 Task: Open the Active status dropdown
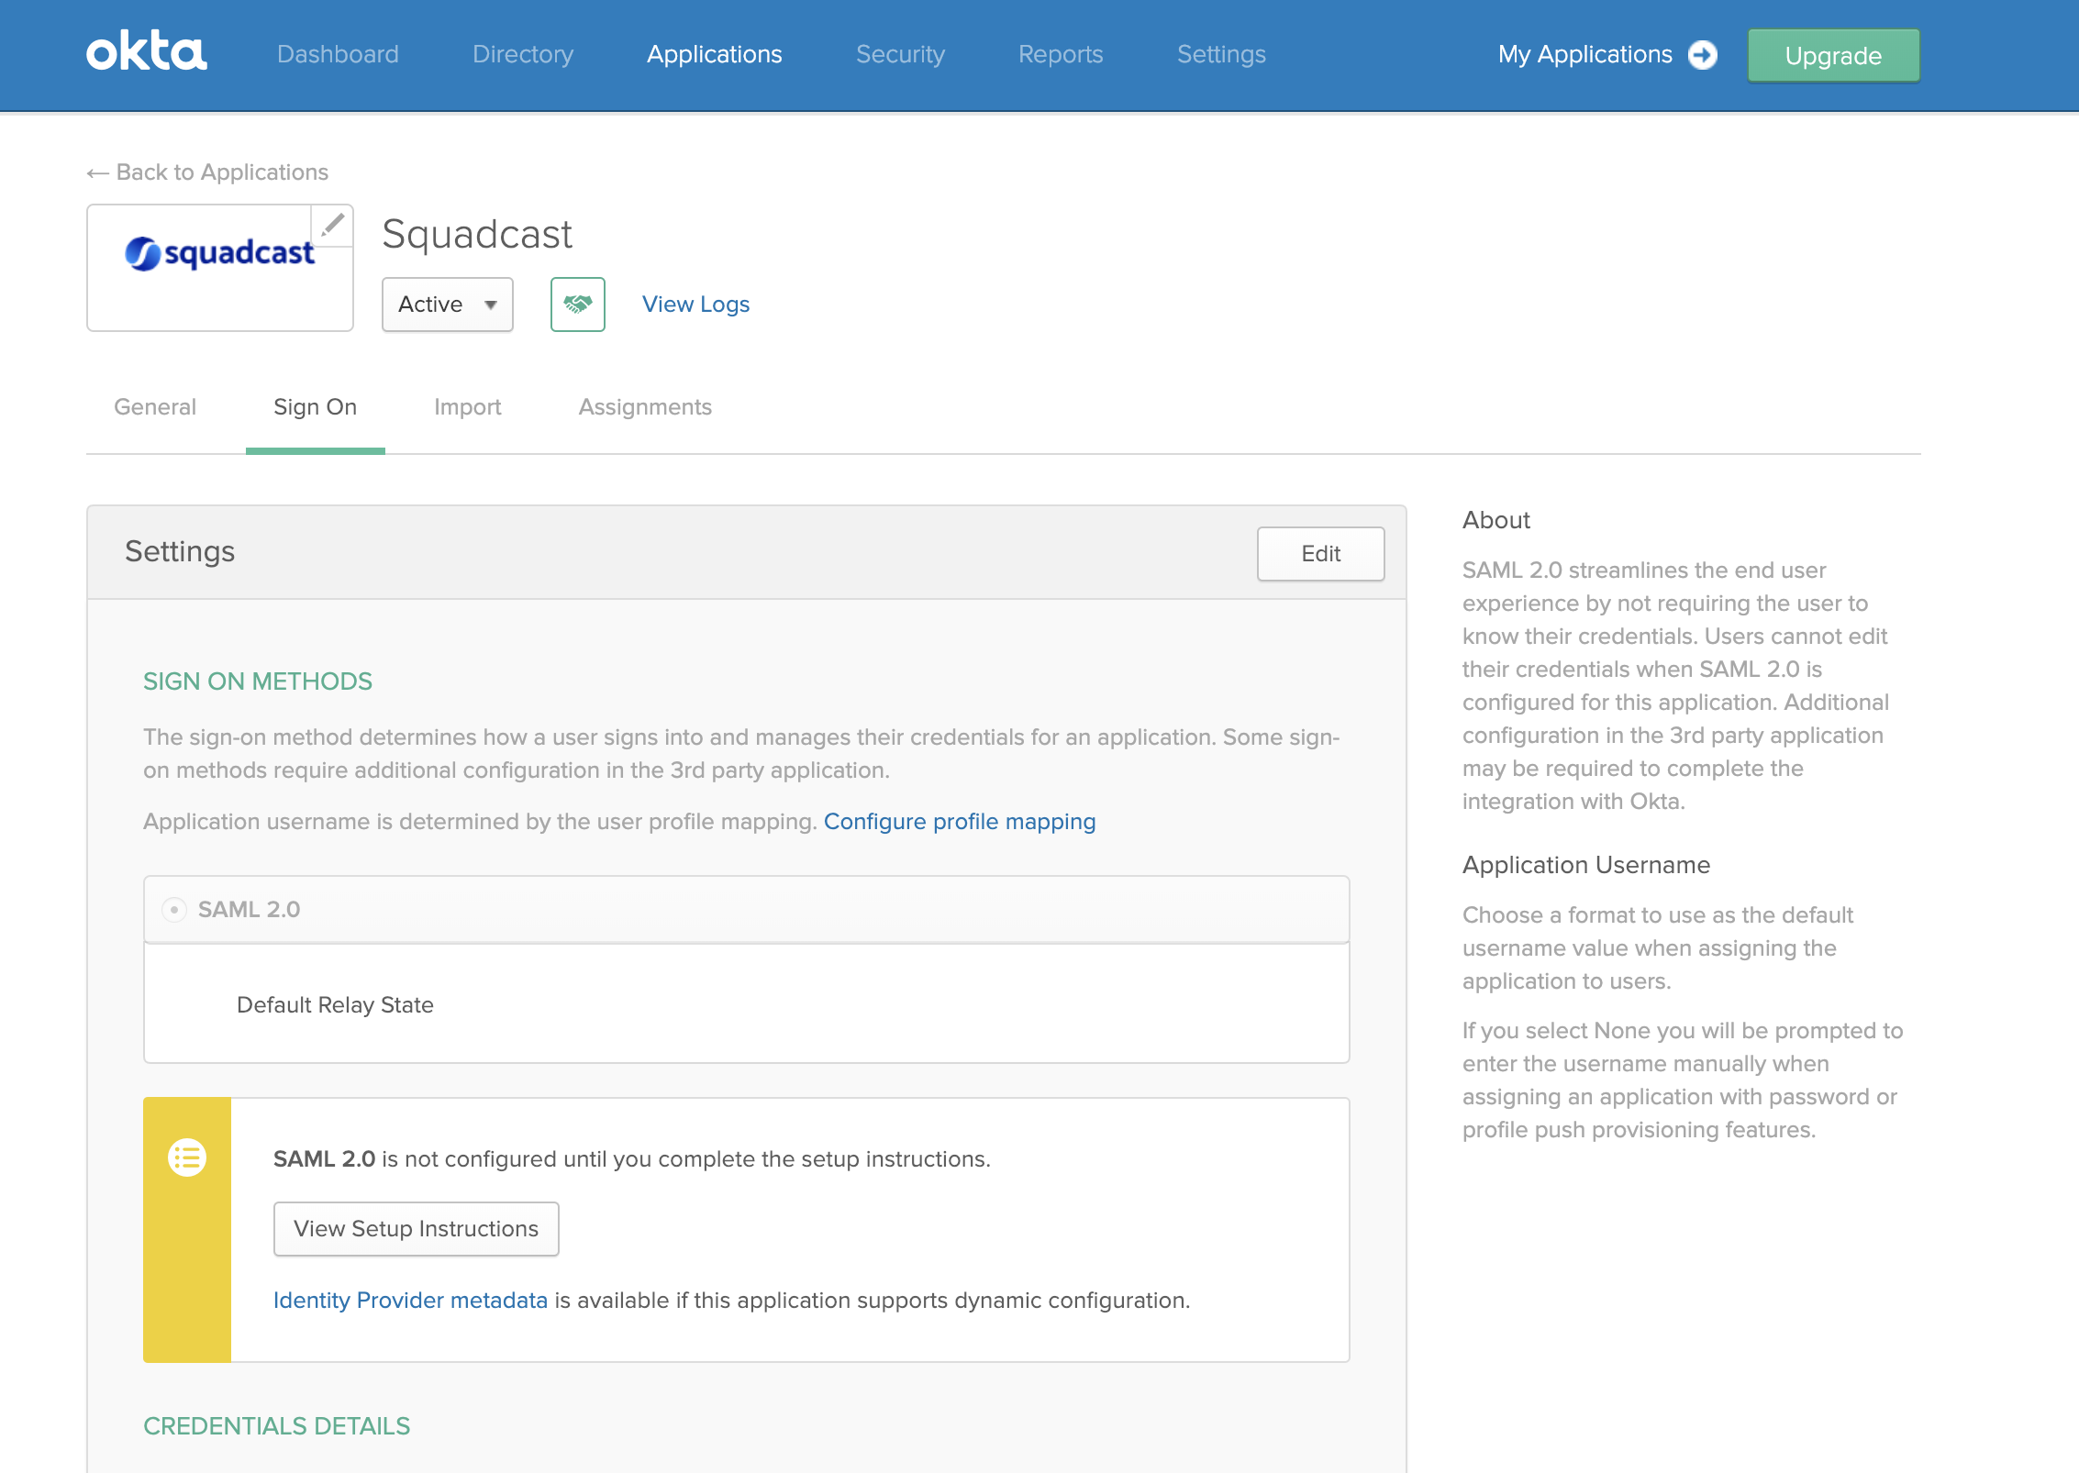[x=447, y=305]
